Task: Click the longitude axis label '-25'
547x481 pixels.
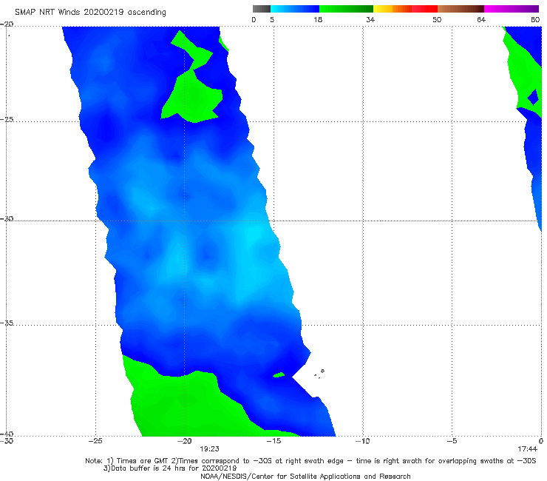Action: pyautogui.click(x=95, y=441)
